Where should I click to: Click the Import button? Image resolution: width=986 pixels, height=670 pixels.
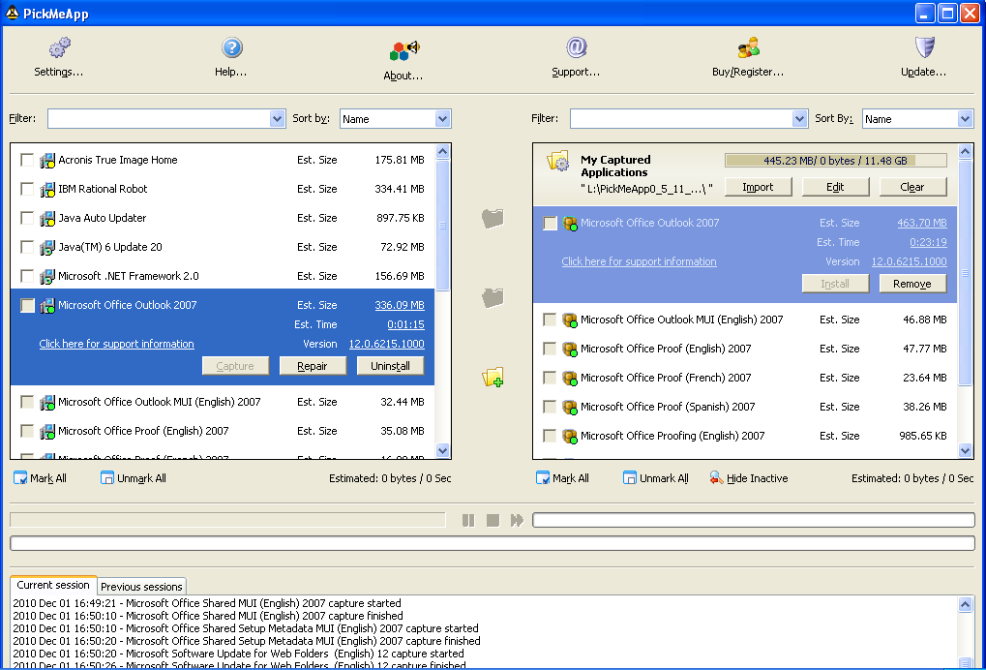point(759,187)
